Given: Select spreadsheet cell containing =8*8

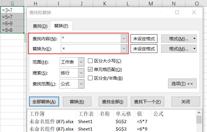Looking at the screenshot, I should 12,30.
